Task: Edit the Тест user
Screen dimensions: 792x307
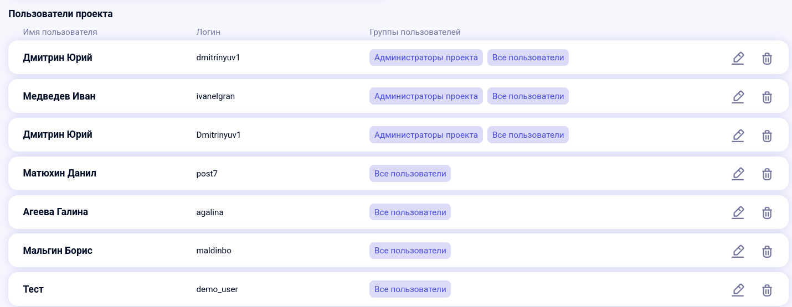Action: coord(738,290)
